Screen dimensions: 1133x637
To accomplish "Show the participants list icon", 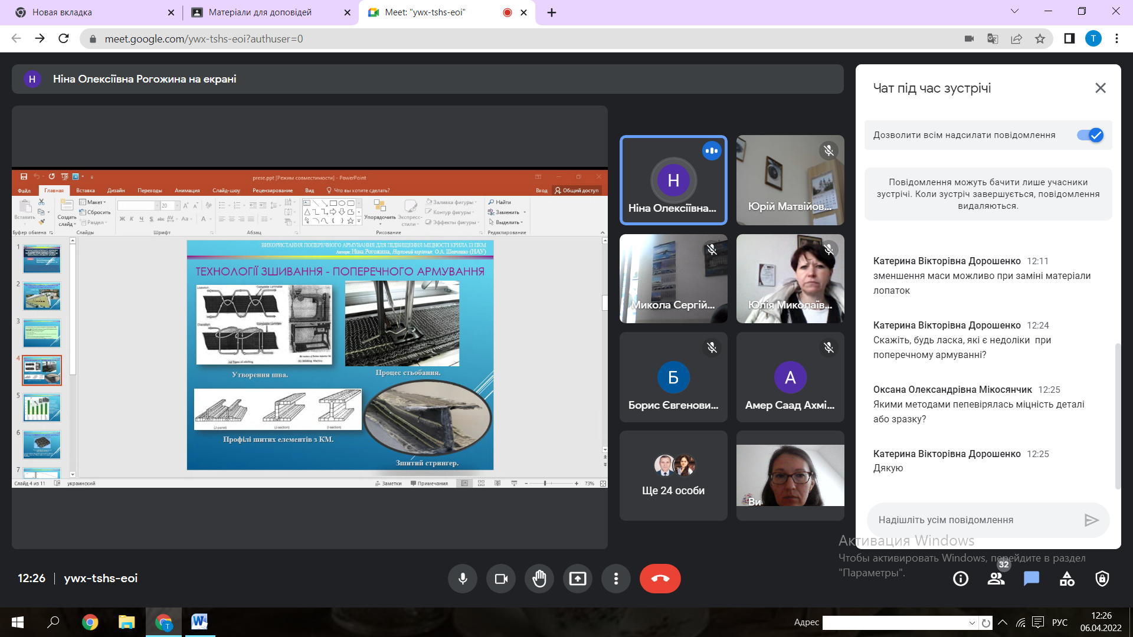I will [996, 579].
